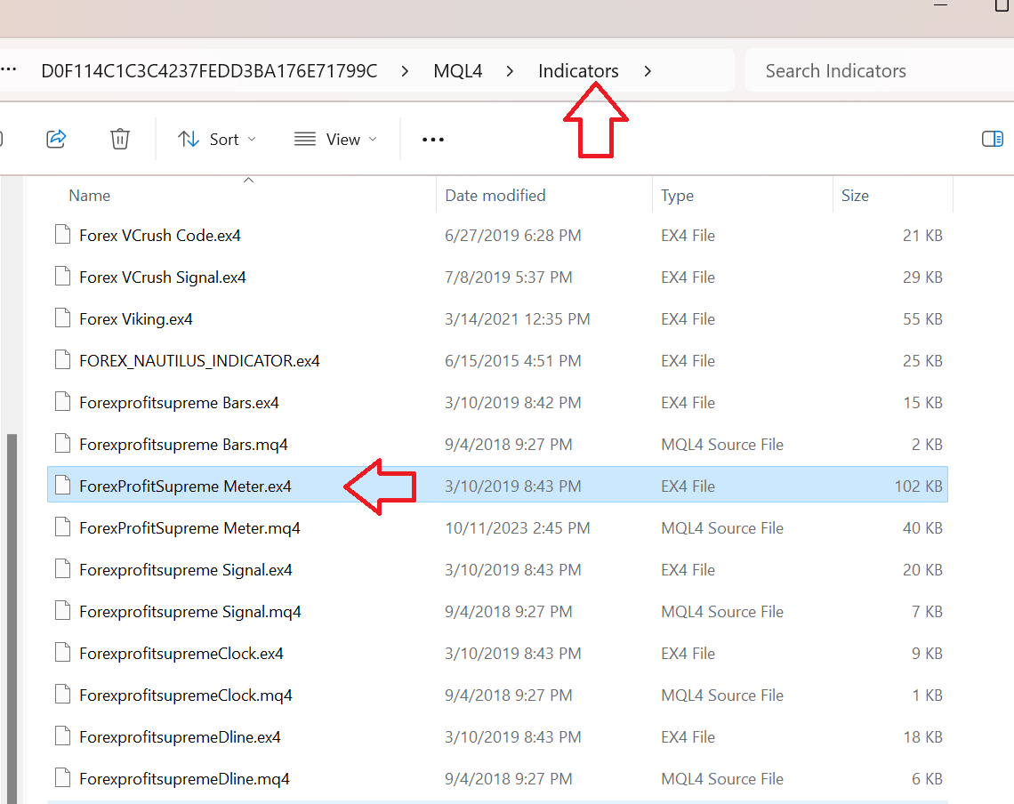Select file Forex Viking.ex4
The height and width of the screenshot is (804, 1014).
pyautogui.click(x=497, y=319)
